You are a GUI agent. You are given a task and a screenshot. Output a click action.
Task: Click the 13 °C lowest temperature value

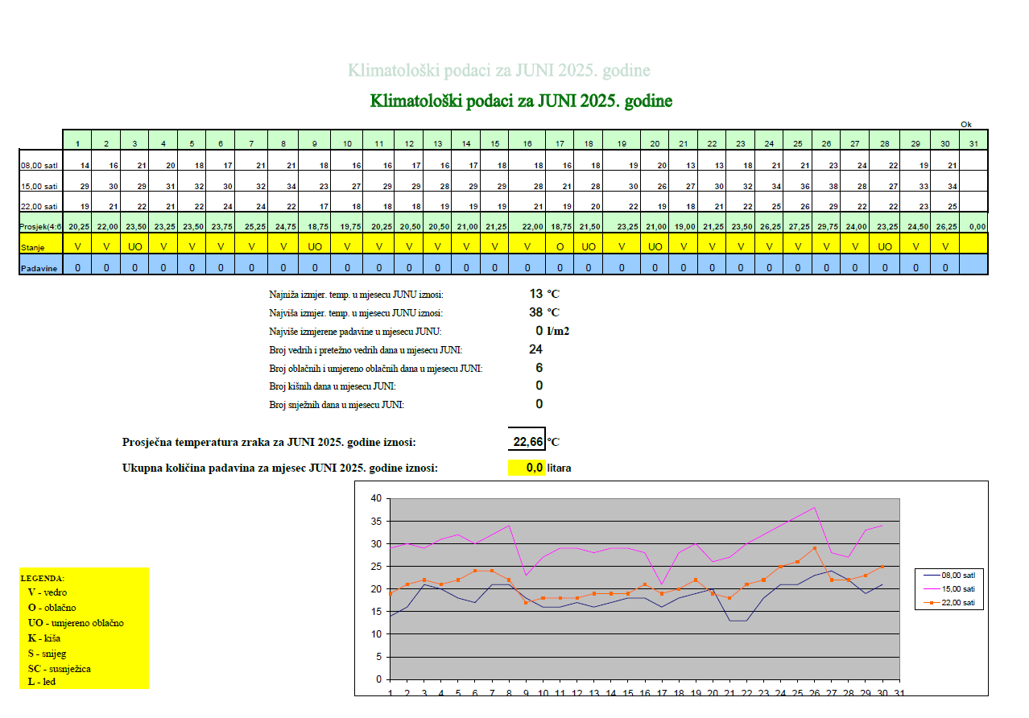(536, 294)
